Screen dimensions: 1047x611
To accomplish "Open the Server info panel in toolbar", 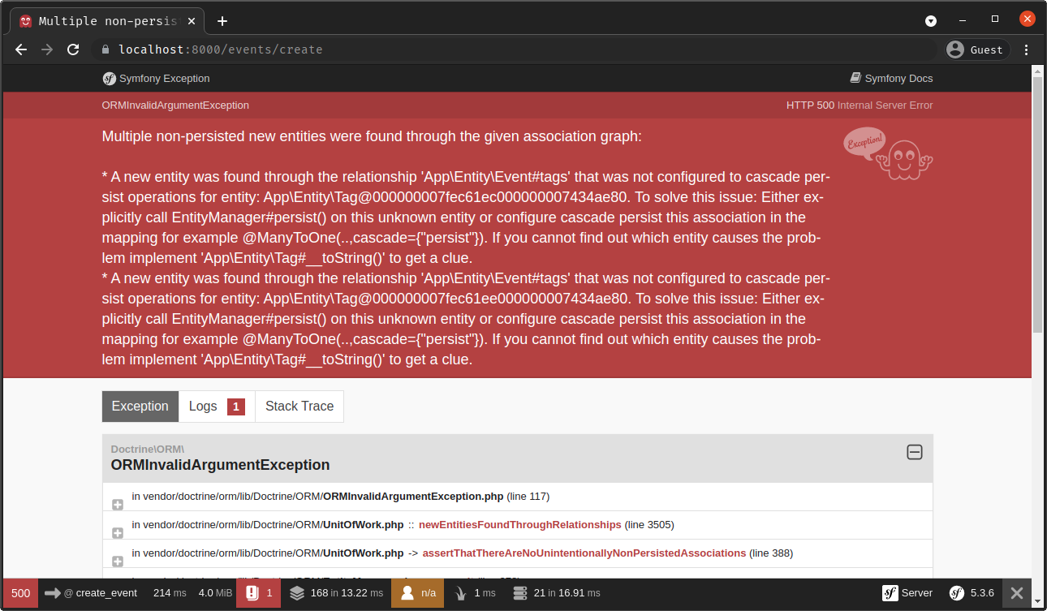I will tap(907, 593).
